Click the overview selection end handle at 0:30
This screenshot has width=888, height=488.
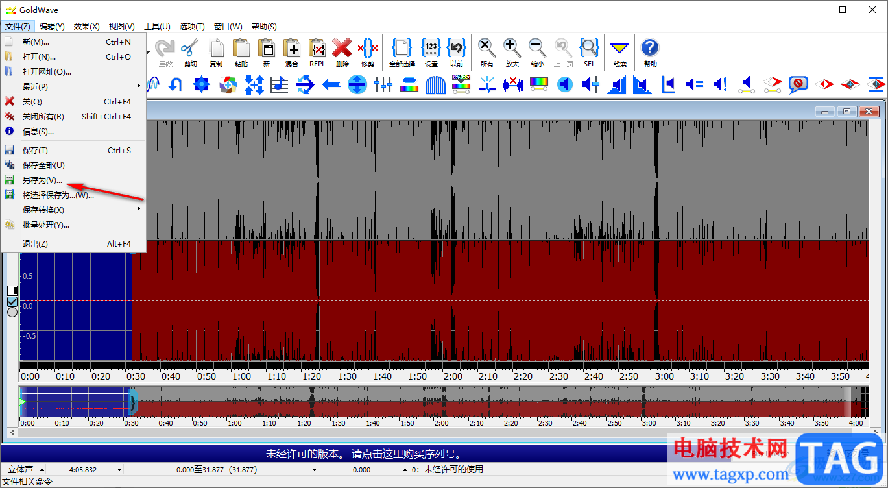click(x=134, y=402)
